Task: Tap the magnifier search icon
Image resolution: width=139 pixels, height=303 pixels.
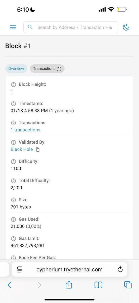Action: click(x=30, y=27)
